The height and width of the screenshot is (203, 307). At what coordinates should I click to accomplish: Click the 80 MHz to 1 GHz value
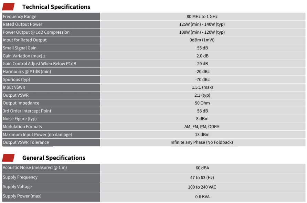tap(202, 17)
